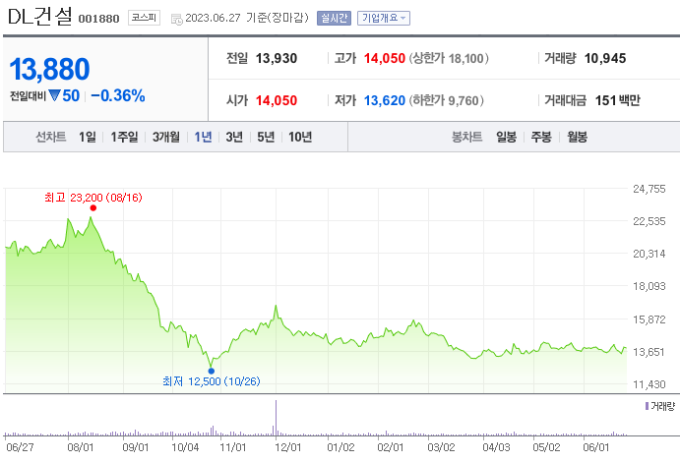This screenshot has height=463, width=680.
Task: Select the 3년 line chart tab
Action: pyautogui.click(x=234, y=137)
